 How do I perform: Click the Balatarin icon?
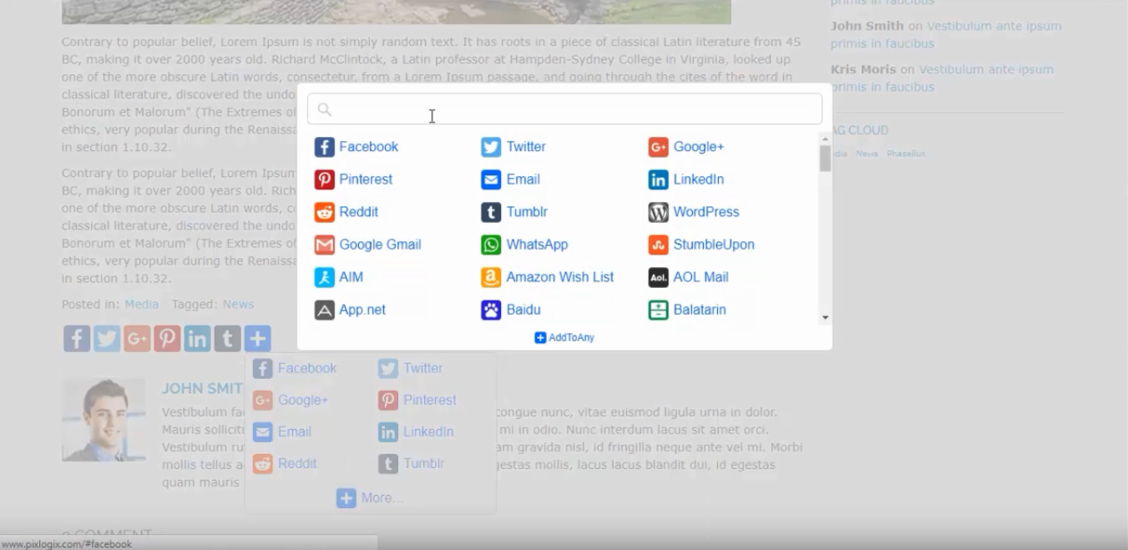pyautogui.click(x=658, y=310)
